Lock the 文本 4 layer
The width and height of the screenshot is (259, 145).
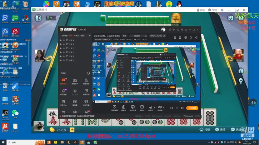click(x=64, y=40)
